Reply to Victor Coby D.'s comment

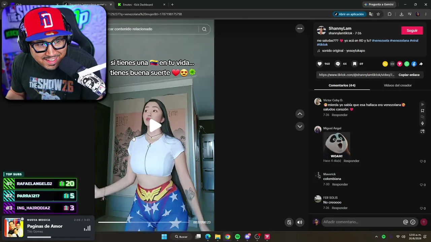339,115
